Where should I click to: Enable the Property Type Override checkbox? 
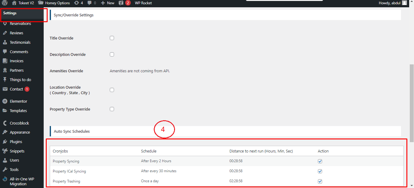pyautogui.click(x=112, y=109)
